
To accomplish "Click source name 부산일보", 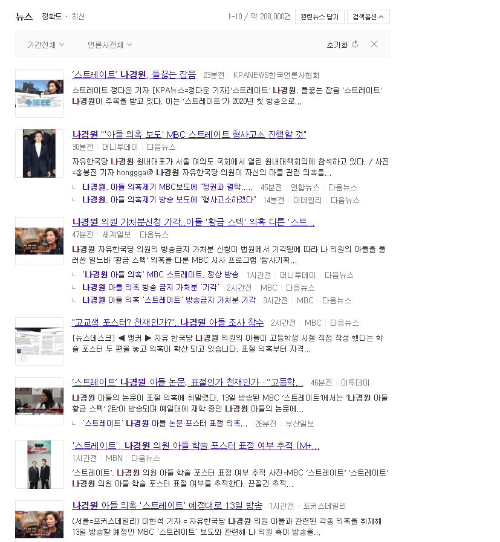I will [300, 424].
